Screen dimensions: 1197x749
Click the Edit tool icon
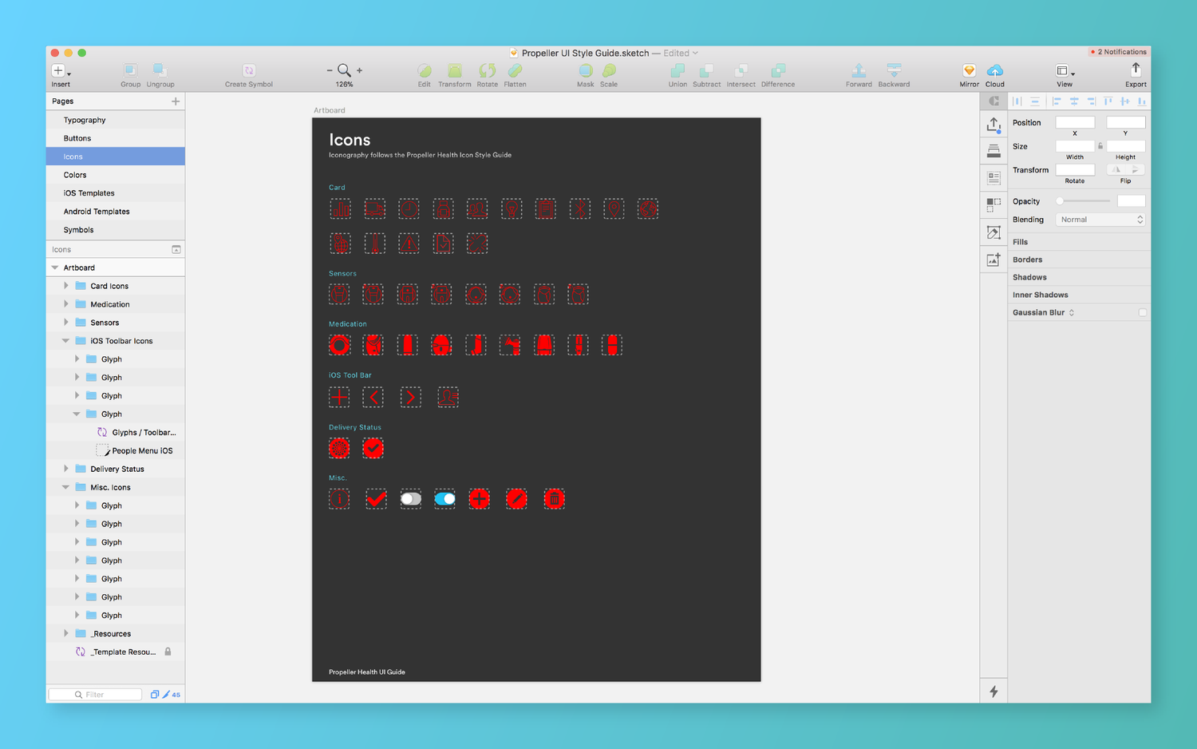(x=425, y=70)
